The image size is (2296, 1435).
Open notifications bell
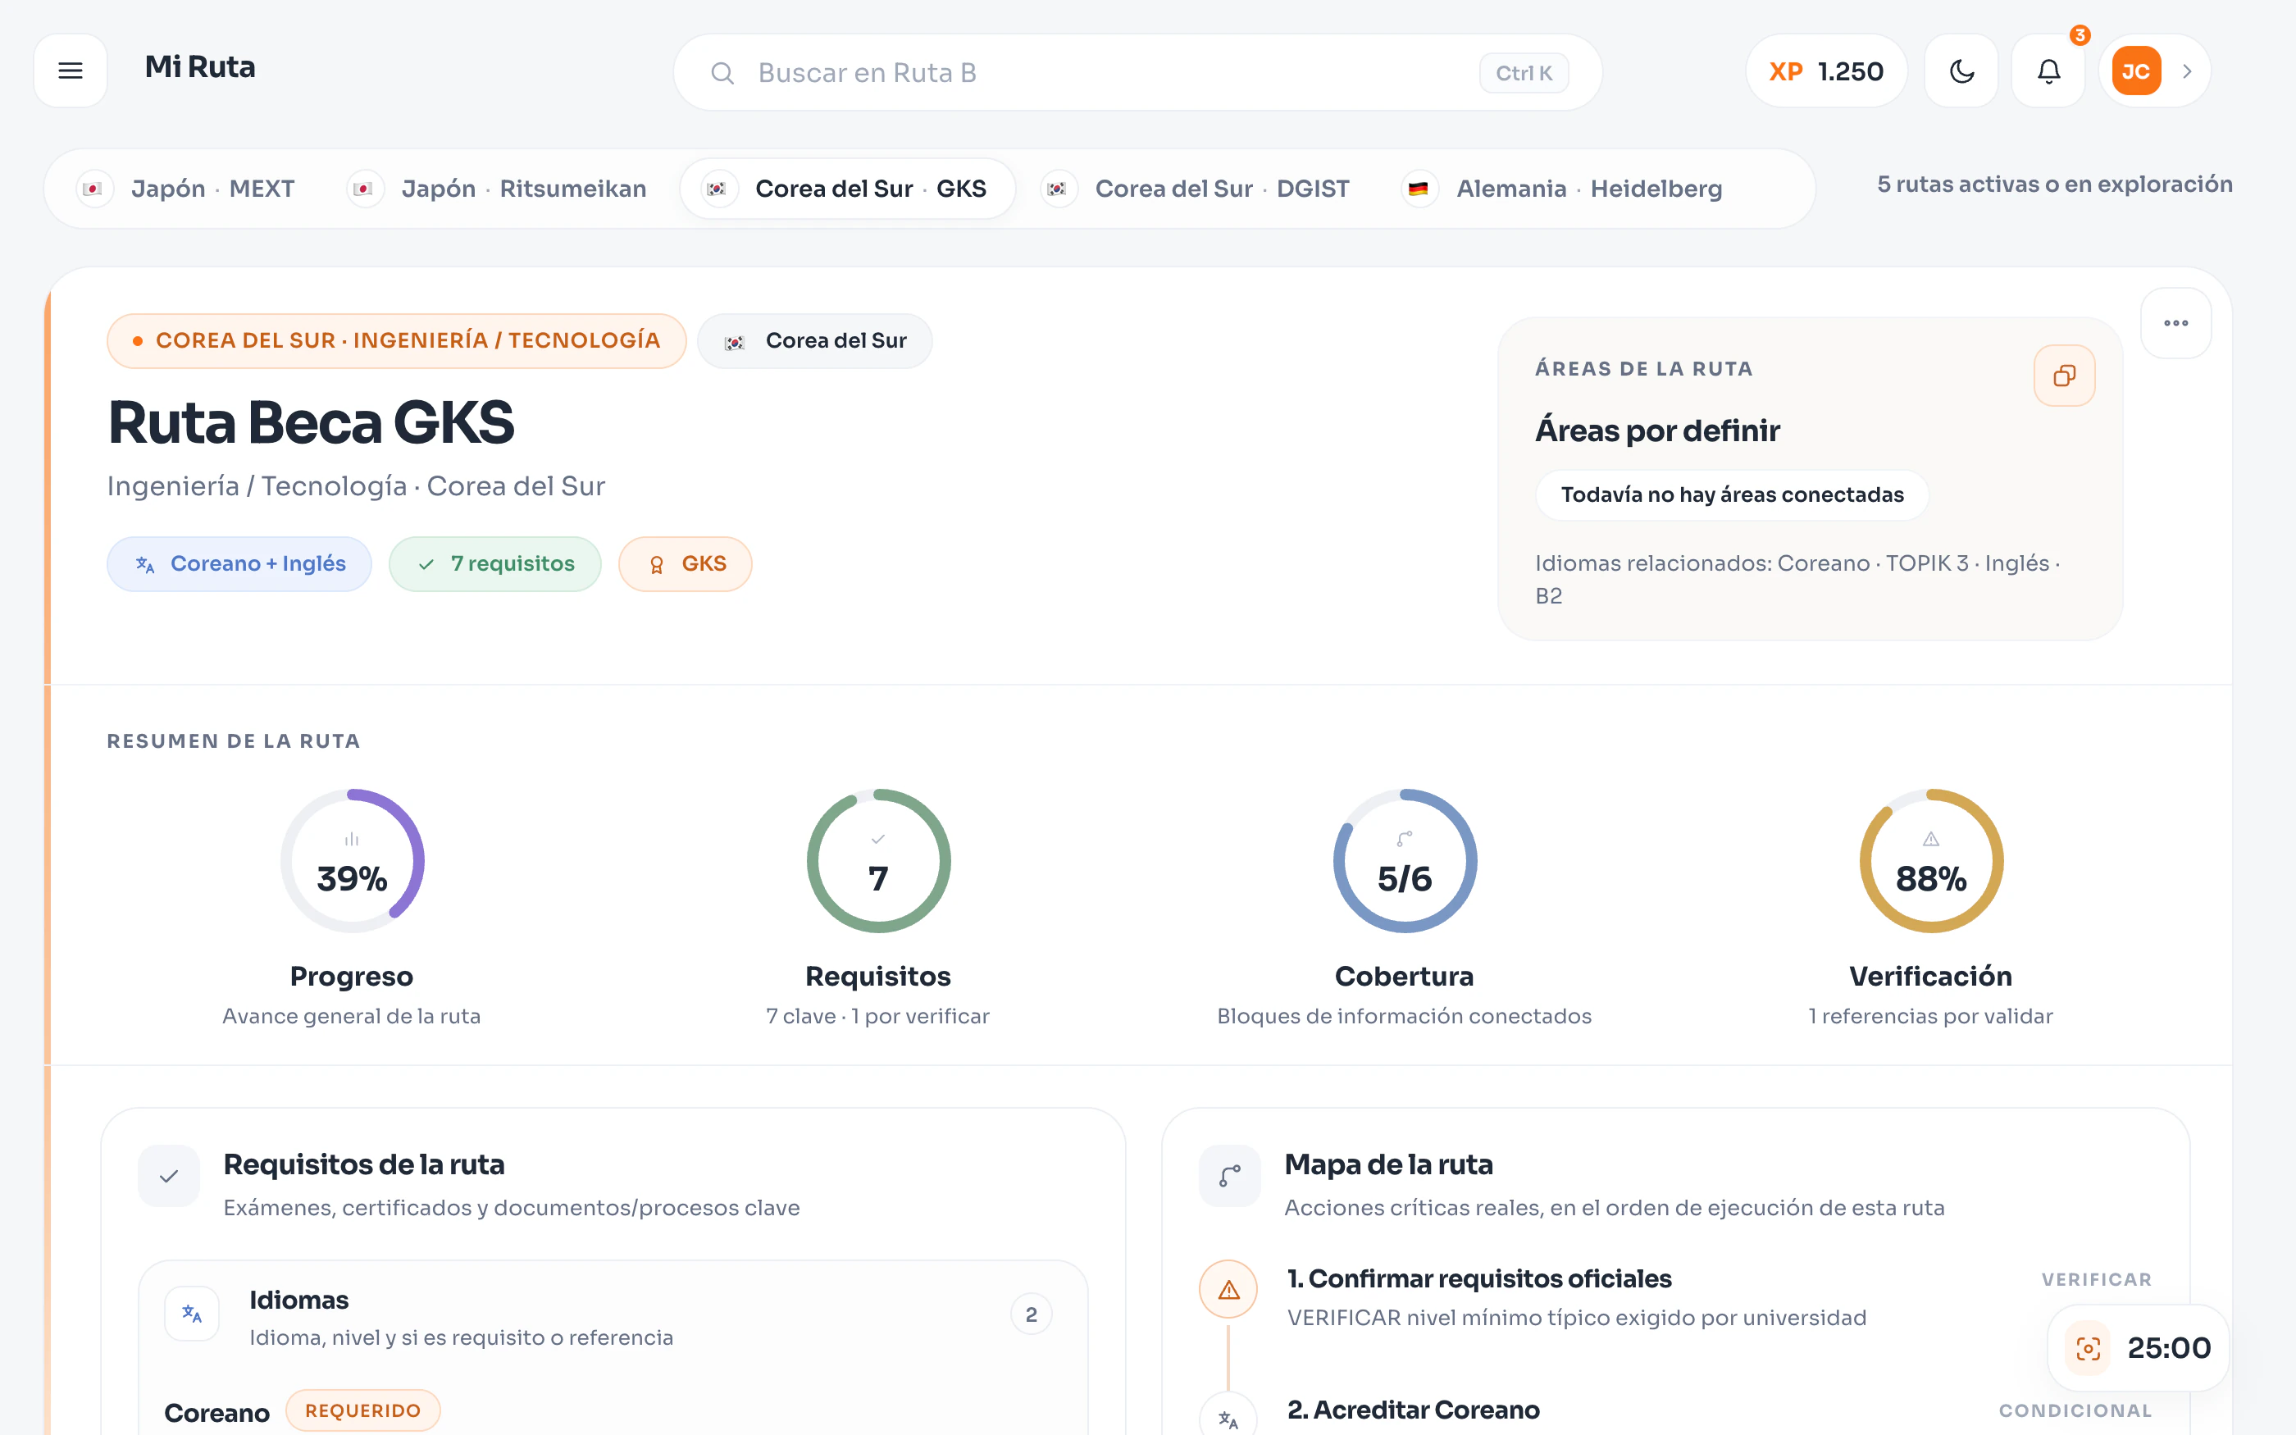pyautogui.click(x=2048, y=71)
